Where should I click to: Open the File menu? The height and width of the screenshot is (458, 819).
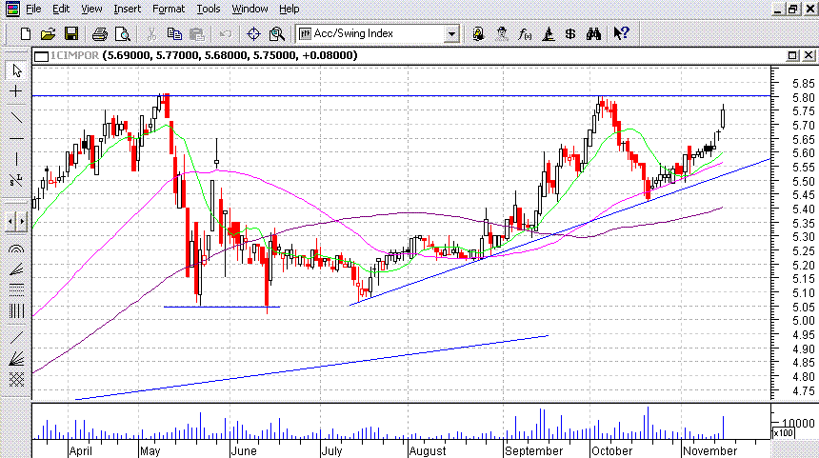(x=33, y=9)
